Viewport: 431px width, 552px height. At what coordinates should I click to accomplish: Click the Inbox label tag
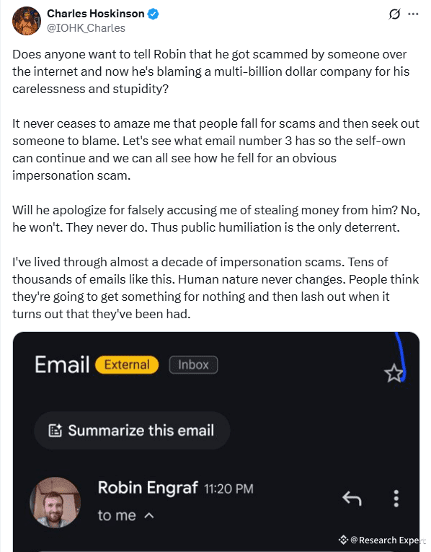click(193, 364)
